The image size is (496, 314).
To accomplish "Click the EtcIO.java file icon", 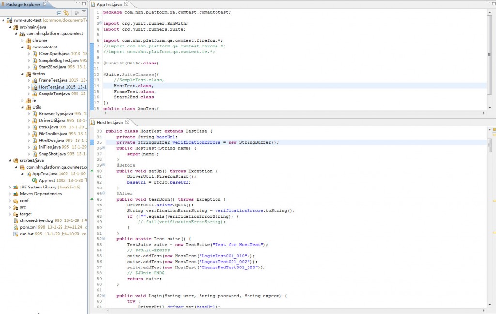I will tap(35, 127).
